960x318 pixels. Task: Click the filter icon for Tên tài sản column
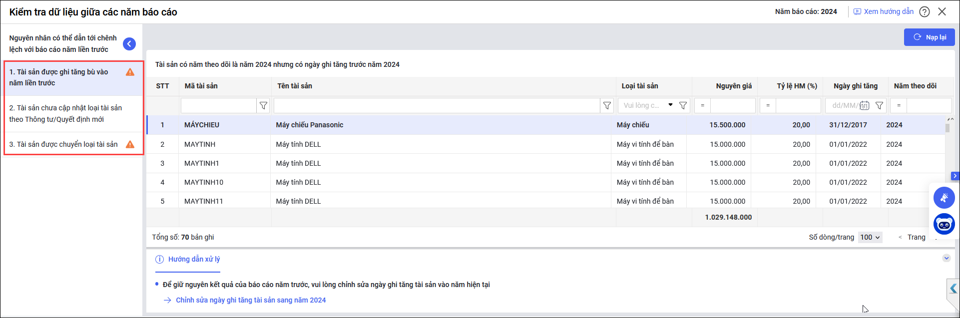607,105
